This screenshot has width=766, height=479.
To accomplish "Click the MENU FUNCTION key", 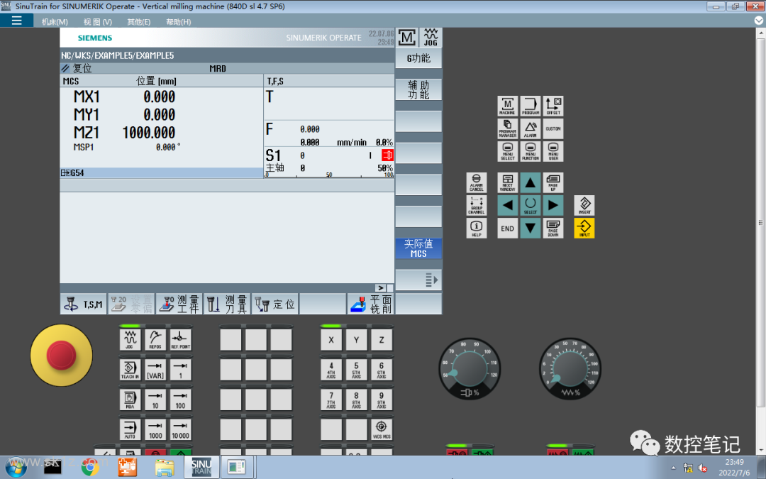I will click(x=530, y=151).
